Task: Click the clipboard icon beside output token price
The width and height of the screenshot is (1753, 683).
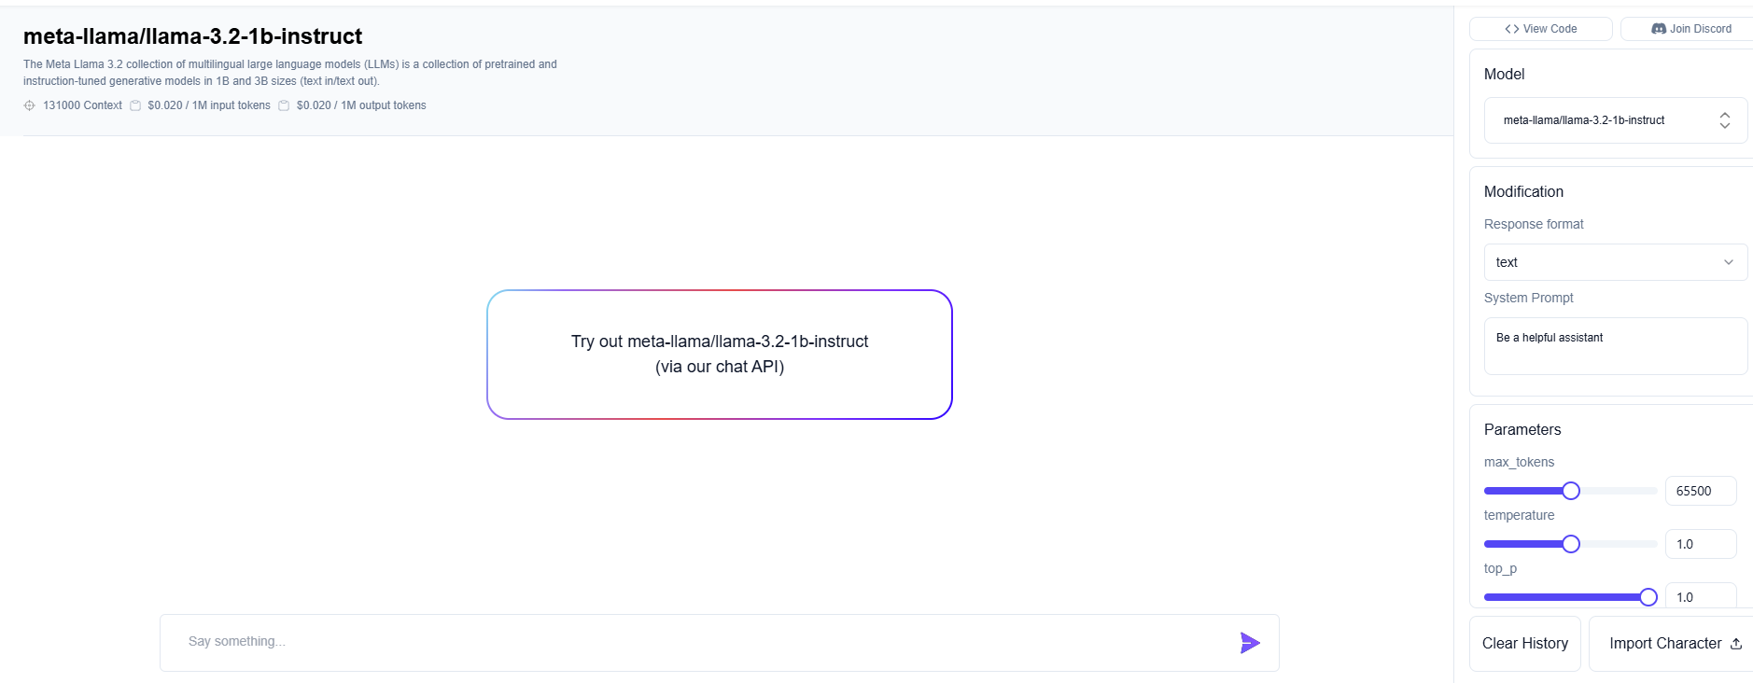Action: coord(284,105)
